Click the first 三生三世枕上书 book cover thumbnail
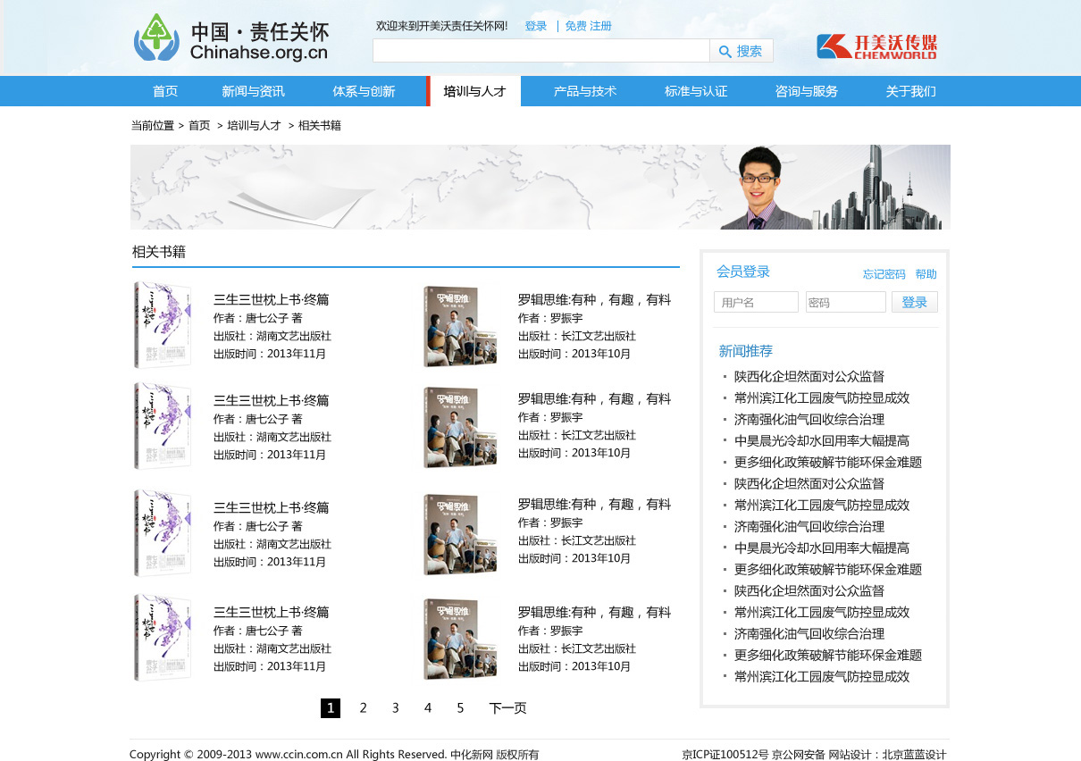Viewport: 1081px width, 761px height. point(162,325)
